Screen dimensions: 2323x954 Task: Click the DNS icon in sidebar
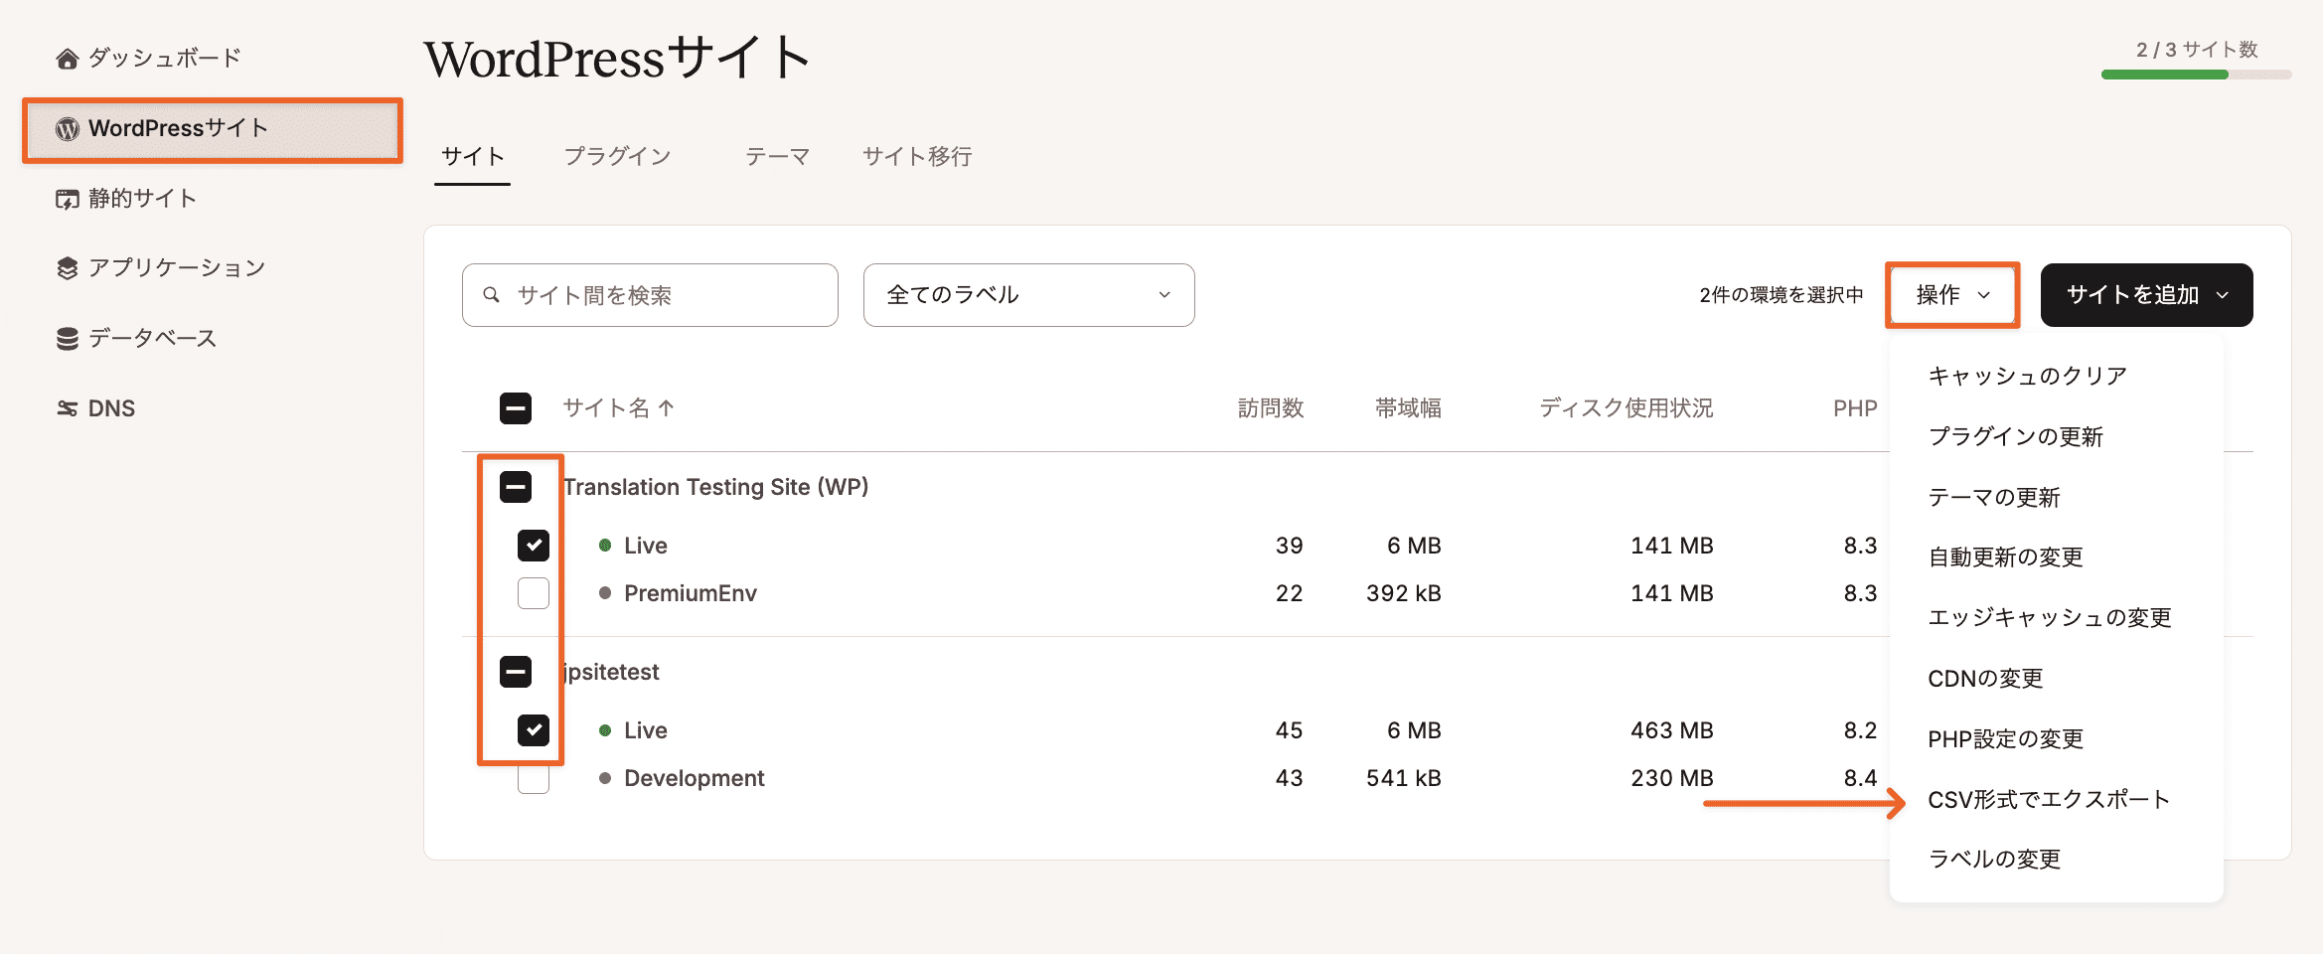67,408
